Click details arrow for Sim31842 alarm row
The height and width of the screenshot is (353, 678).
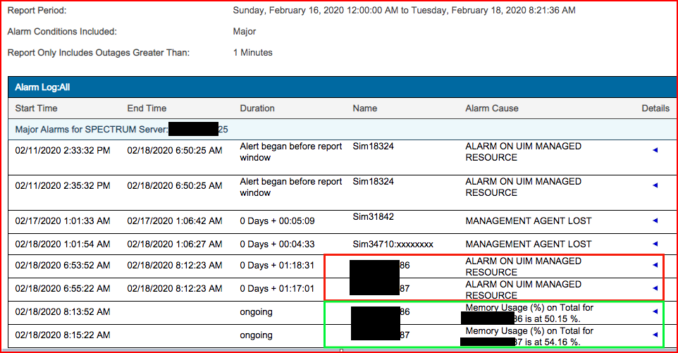click(x=655, y=221)
